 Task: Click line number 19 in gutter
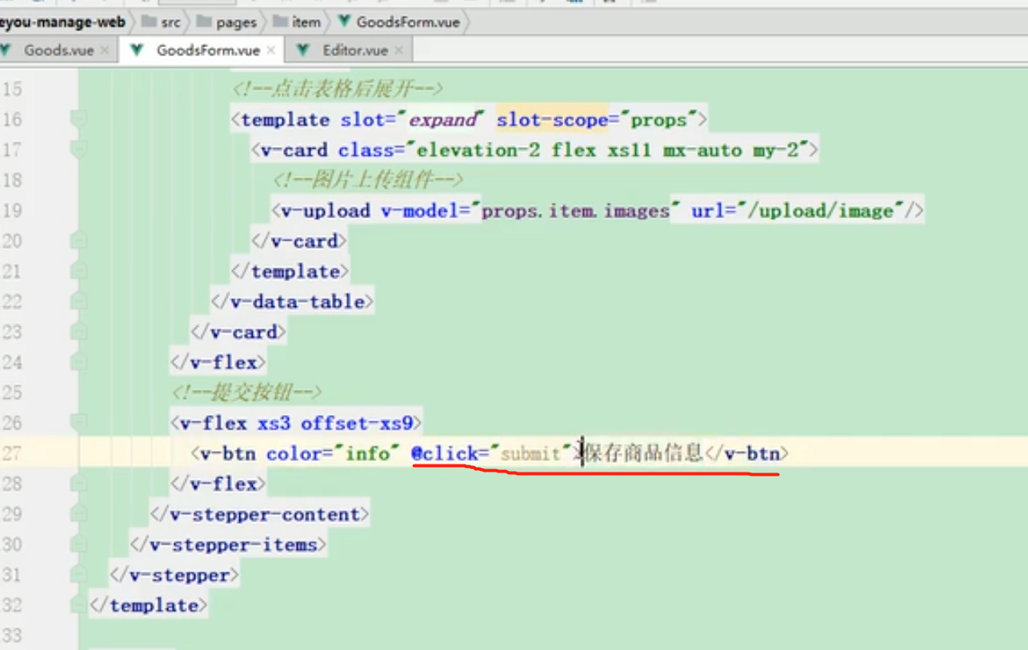[11, 211]
